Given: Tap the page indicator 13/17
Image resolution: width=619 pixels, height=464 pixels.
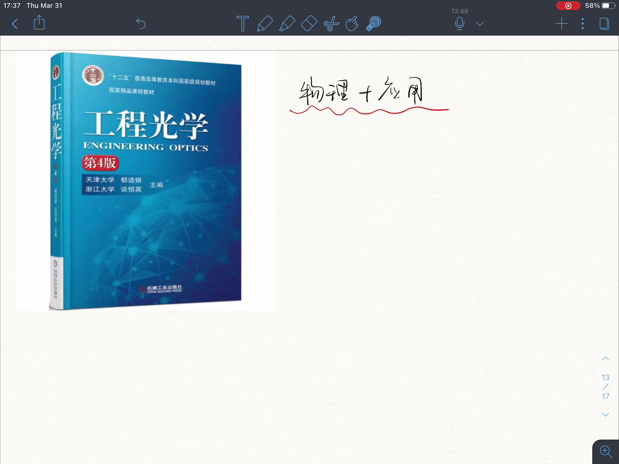Looking at the screenshot, I should (605, 387).
